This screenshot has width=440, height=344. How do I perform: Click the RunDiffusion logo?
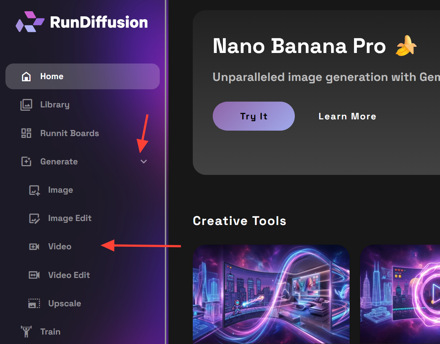coord(82,22)
